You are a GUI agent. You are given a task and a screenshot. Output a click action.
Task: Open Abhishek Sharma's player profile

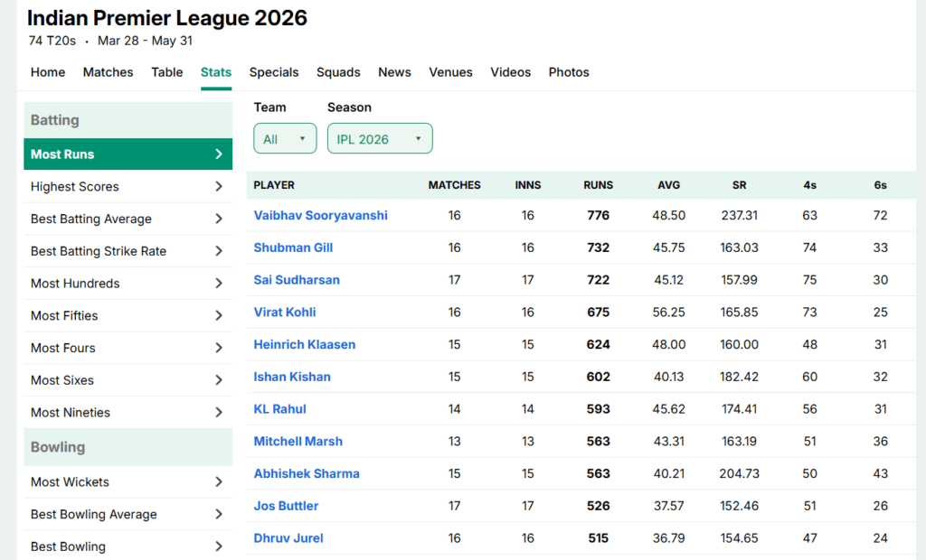(307, 473)
